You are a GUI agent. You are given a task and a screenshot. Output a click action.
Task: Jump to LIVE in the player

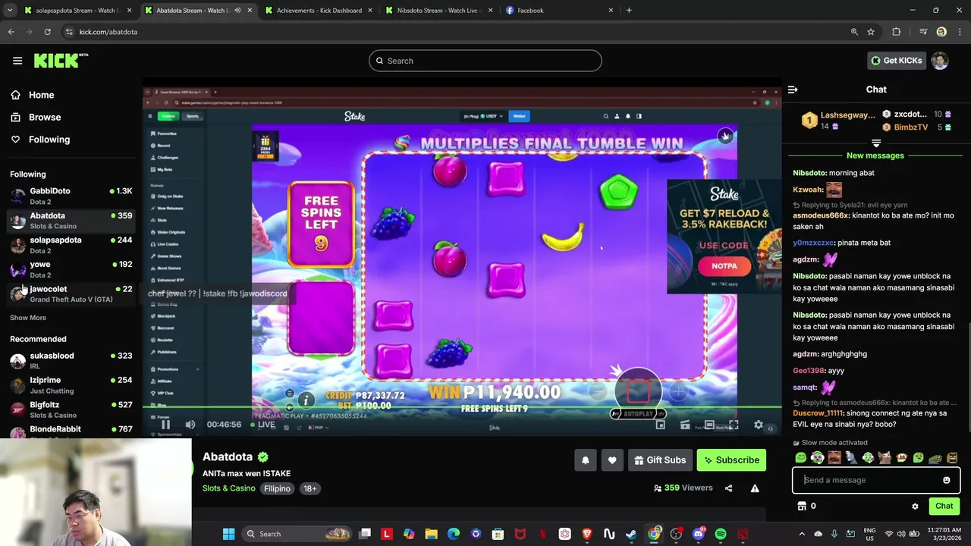pos(262,425)
